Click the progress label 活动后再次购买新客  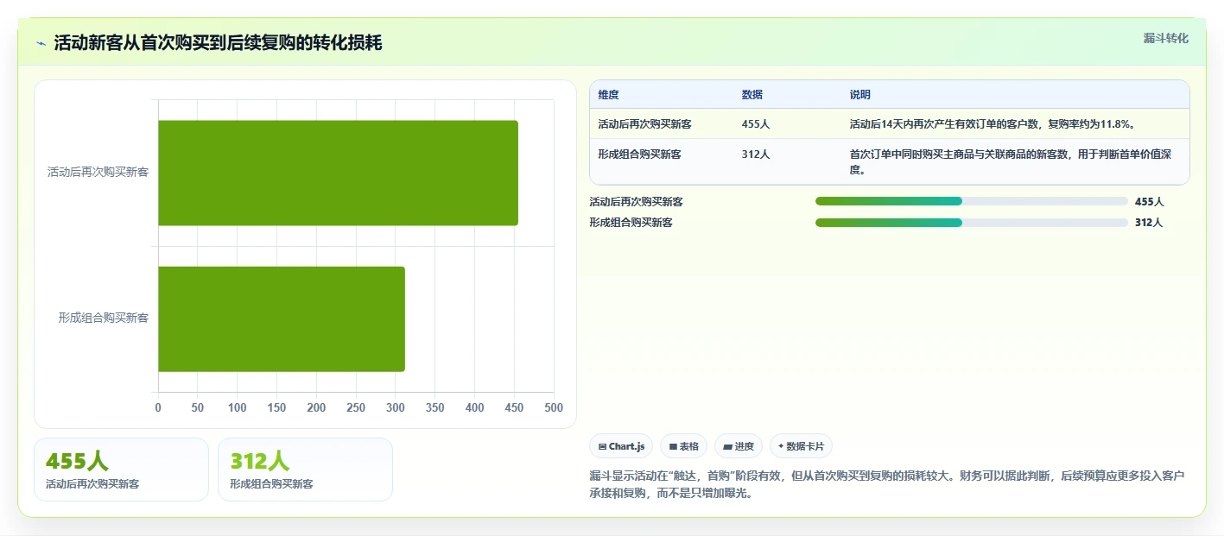(x=636, y=202)
